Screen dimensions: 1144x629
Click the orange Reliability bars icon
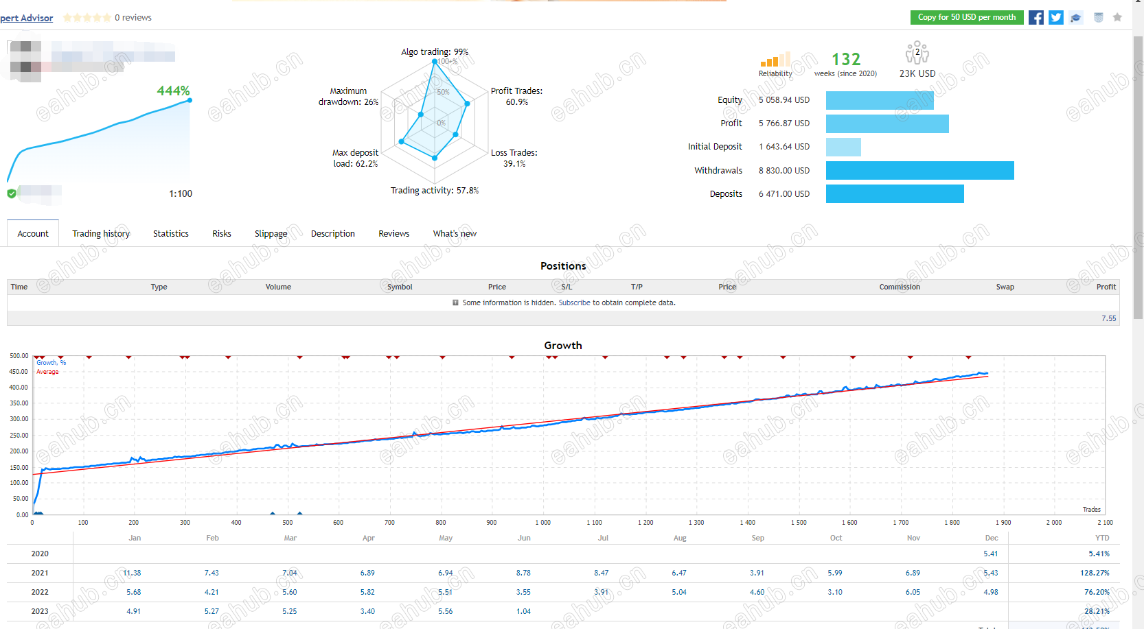click(x=775, y=60)
